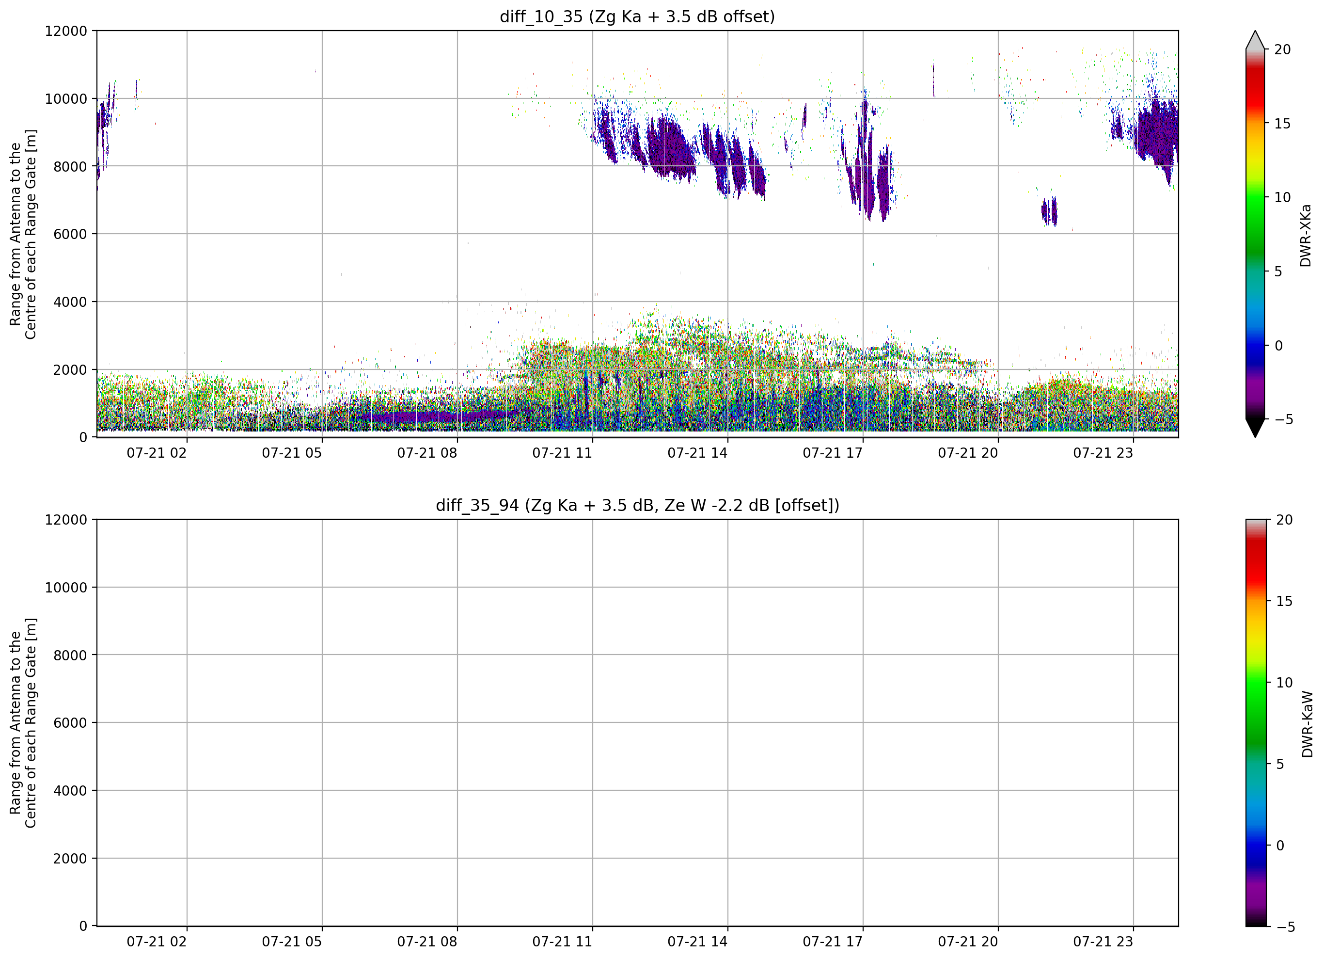Click the 6000 y-tick on diff_35_94 plot
The image size is (1324, 959).
70,723
